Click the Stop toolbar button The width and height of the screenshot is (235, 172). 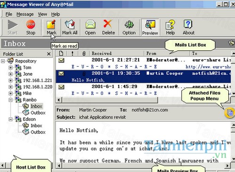(x=31, y=27)
